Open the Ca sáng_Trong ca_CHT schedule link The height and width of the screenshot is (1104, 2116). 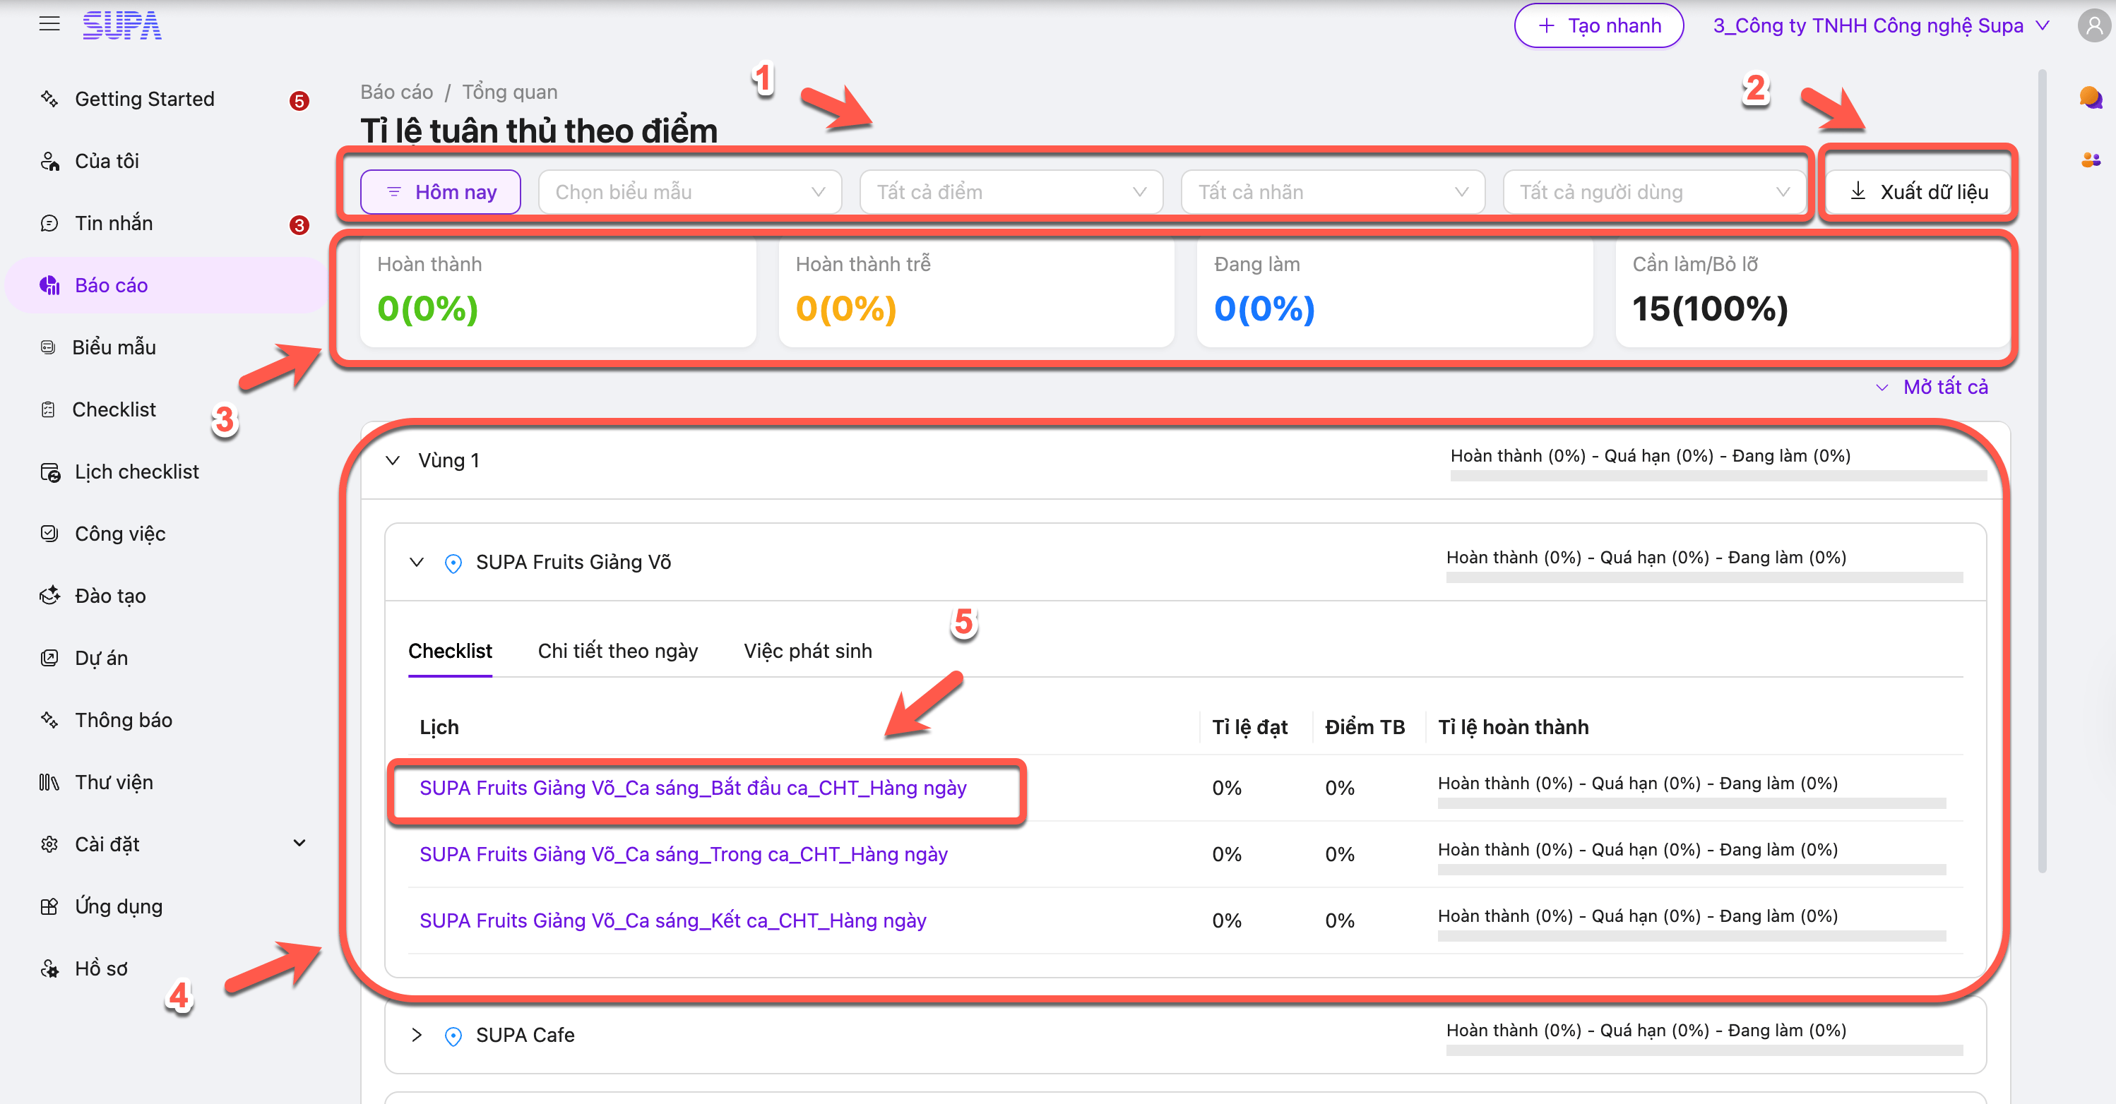tap(684, 855)
